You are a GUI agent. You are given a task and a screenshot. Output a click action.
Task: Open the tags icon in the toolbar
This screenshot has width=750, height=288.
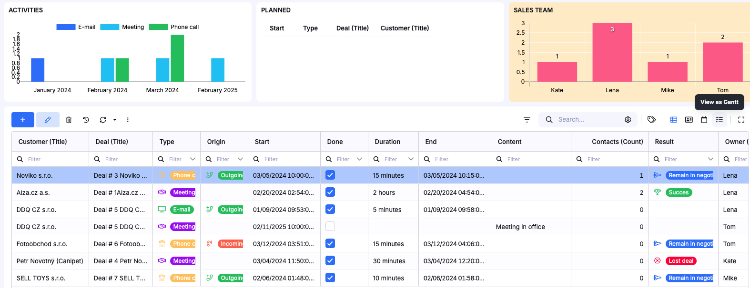click(x=651, y=120)
